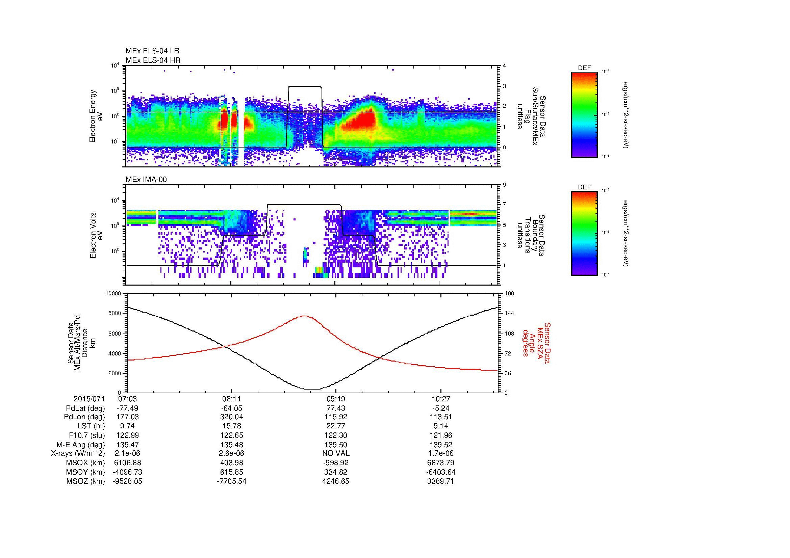Click the MSOX value '6873.79'

click(441, 463)
